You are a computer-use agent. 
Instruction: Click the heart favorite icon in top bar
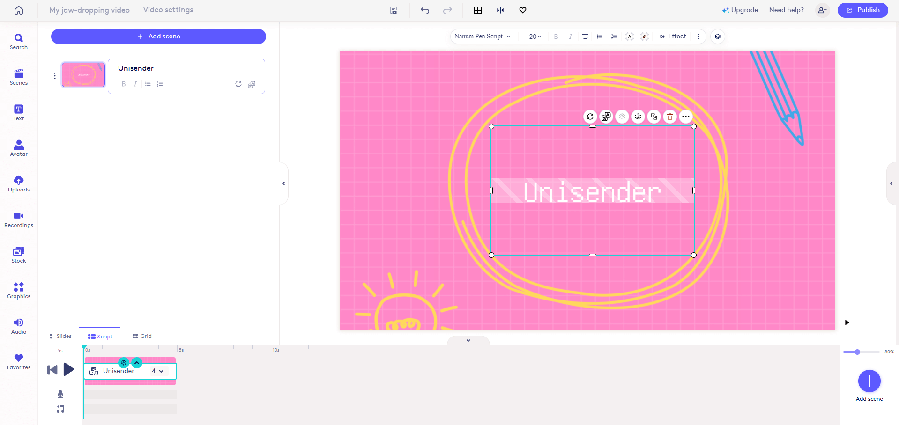tap(523, 10)
